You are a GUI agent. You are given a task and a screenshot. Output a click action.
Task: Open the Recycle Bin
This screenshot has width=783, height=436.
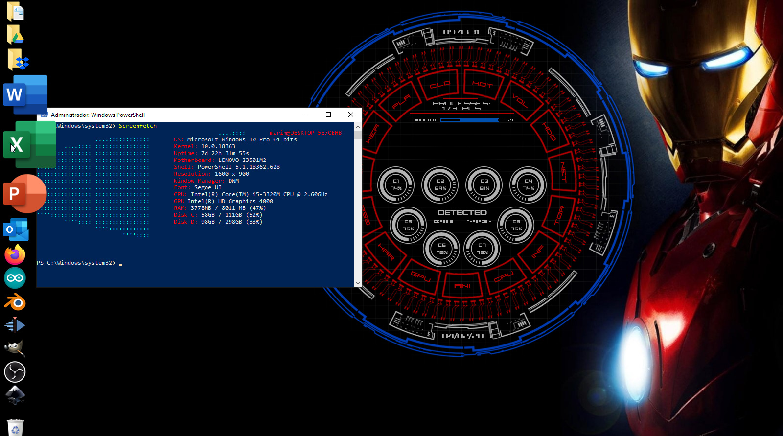coord(15,428)
